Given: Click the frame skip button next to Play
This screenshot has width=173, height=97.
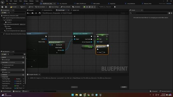Looking at the screenshot, I should point(87,7).
